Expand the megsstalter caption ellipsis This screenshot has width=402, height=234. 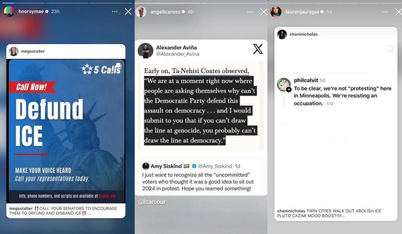click(89, 213)
